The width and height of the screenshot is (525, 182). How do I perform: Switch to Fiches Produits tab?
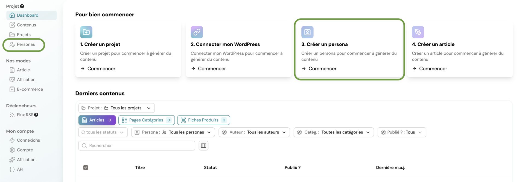(203, 120)
